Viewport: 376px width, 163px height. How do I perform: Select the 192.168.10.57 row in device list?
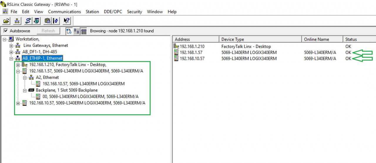192,59
